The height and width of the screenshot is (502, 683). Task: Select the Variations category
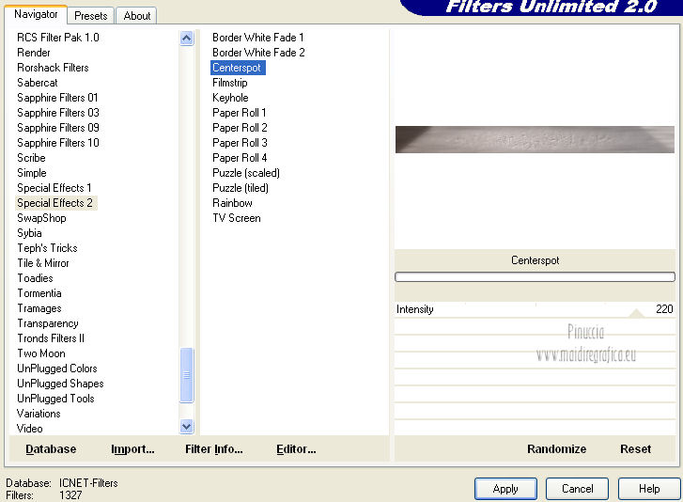tap(39, 414)
